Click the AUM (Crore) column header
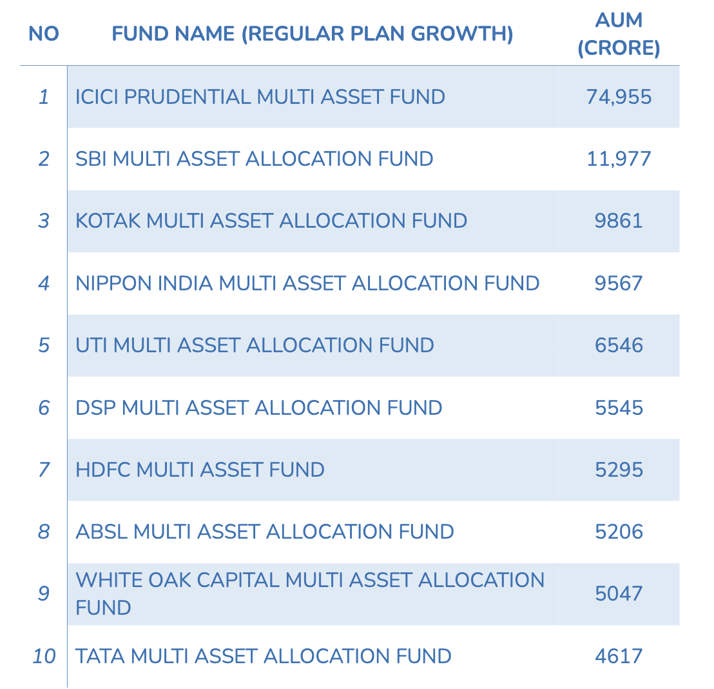Image resolution: width=714 pixels, height=689 pixels. coord(619,34)
